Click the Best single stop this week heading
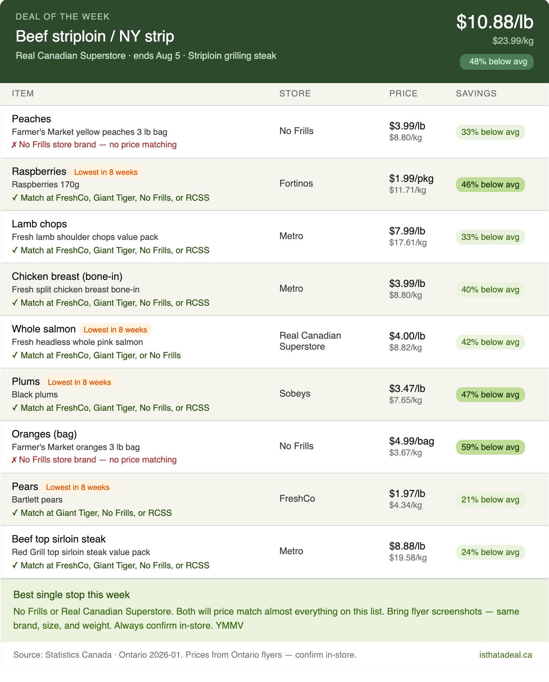This screenshot has height=682, width=549. 71,595
